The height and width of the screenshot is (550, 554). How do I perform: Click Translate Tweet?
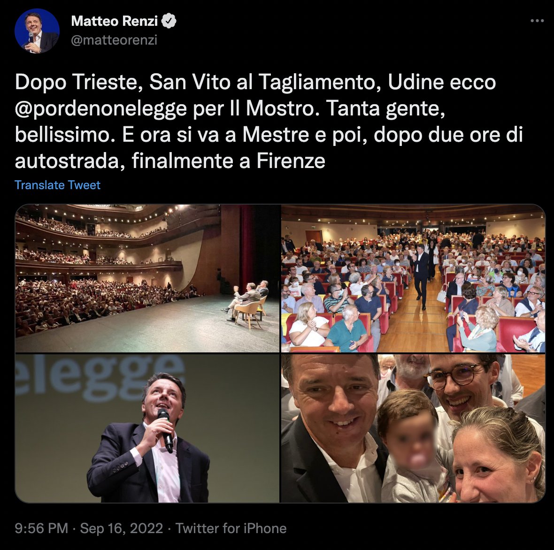(x=58, y=185)
